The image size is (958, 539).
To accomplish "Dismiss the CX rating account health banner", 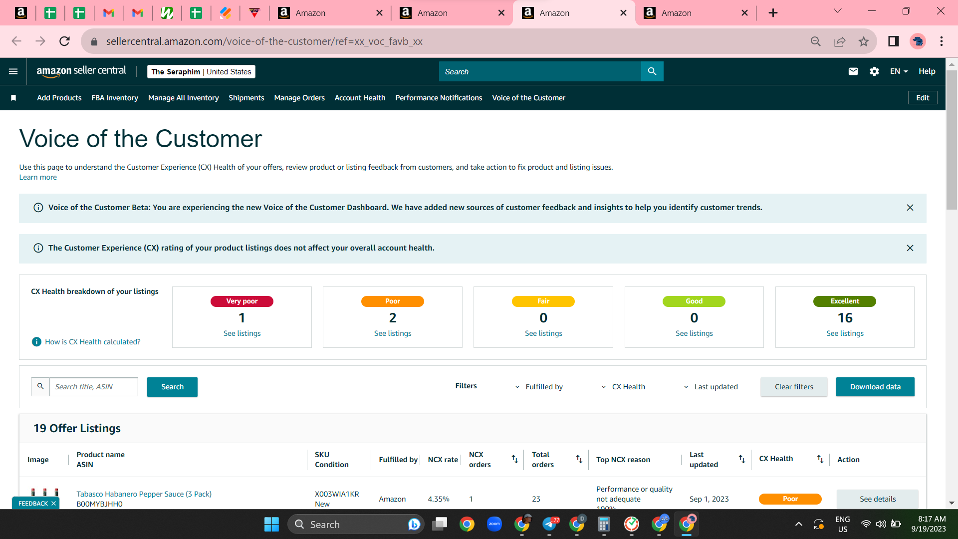I will click(910, 248).
